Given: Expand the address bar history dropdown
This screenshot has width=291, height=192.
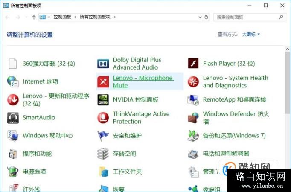Looking at the screenshot, I should click(200, 17).
